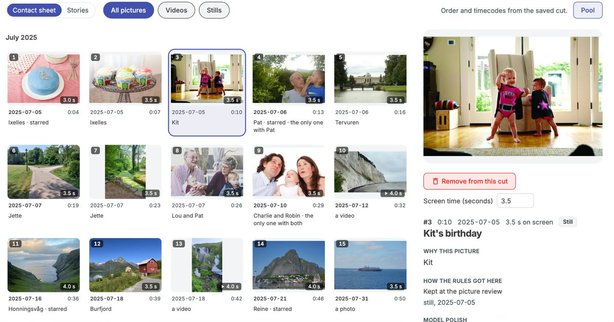
Task: Click the 0:13 timecode under Pat picture
Action: click(x=318, y=112)
